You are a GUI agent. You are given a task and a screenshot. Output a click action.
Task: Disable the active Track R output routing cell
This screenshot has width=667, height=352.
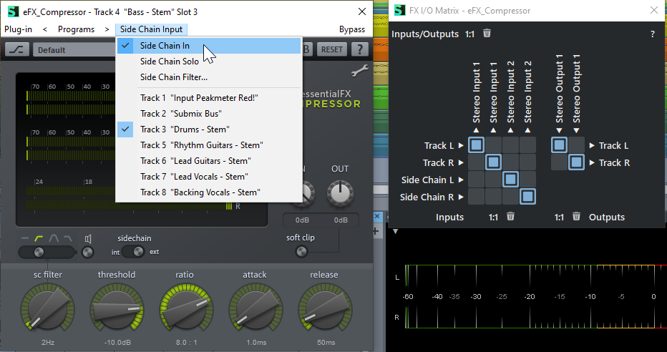[576, 162]
